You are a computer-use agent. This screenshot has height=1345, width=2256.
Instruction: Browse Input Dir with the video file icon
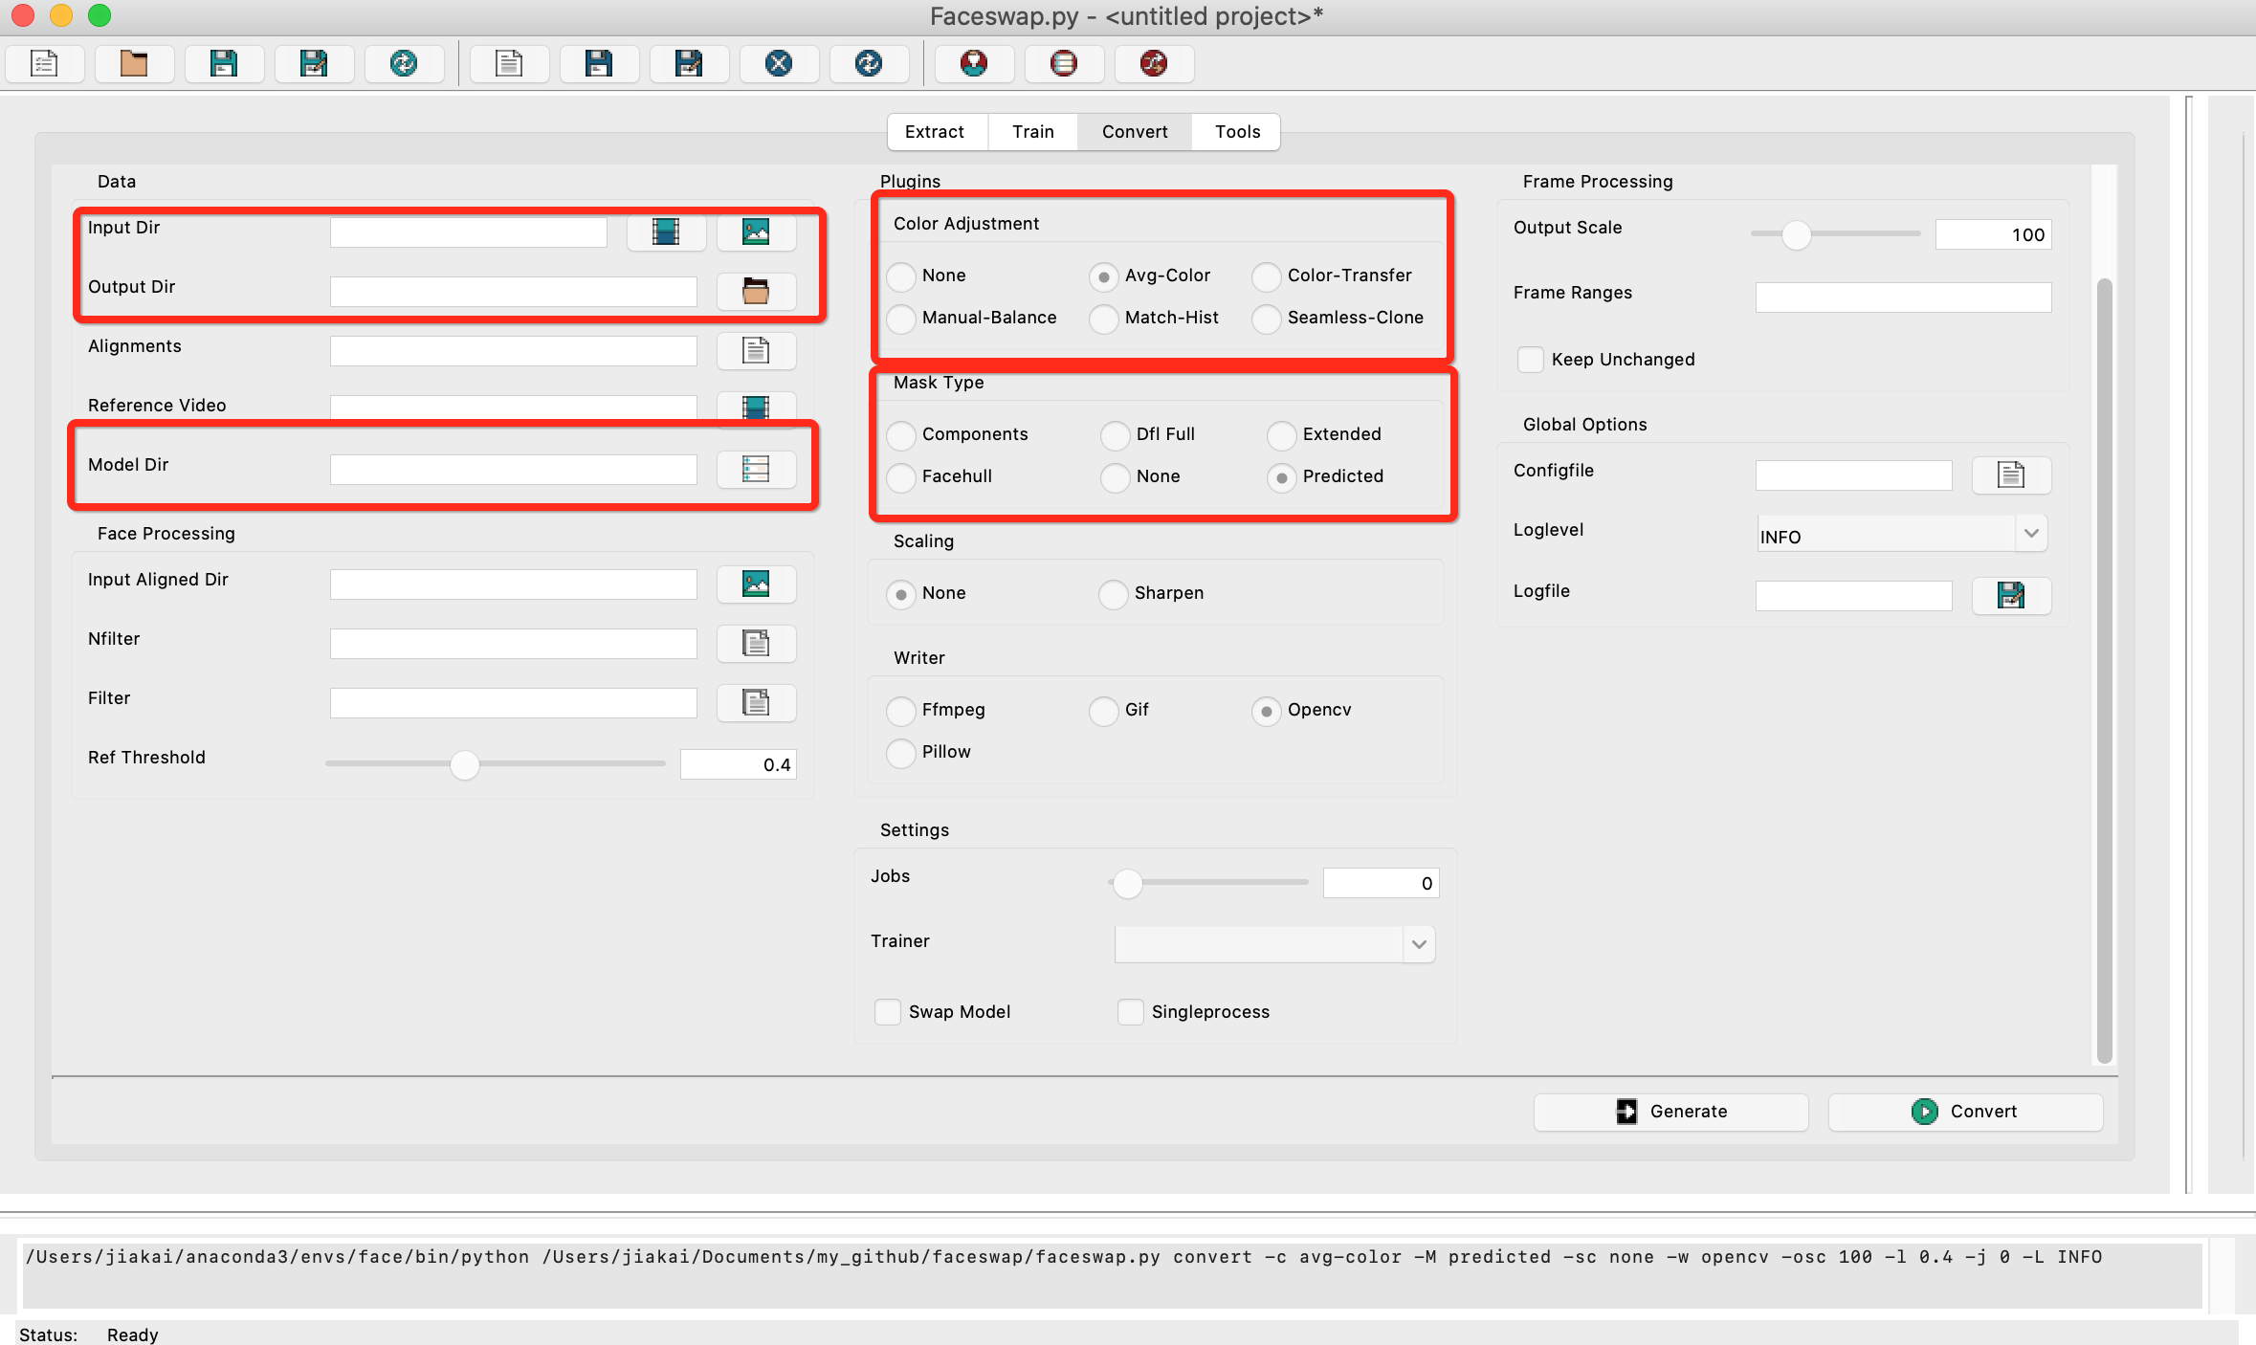[x=666, y=232]
